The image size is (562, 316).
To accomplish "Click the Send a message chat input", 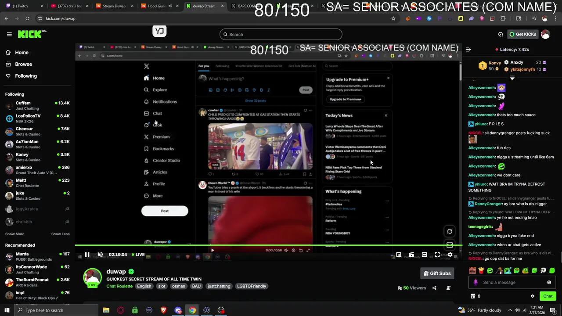I will 512,282.
